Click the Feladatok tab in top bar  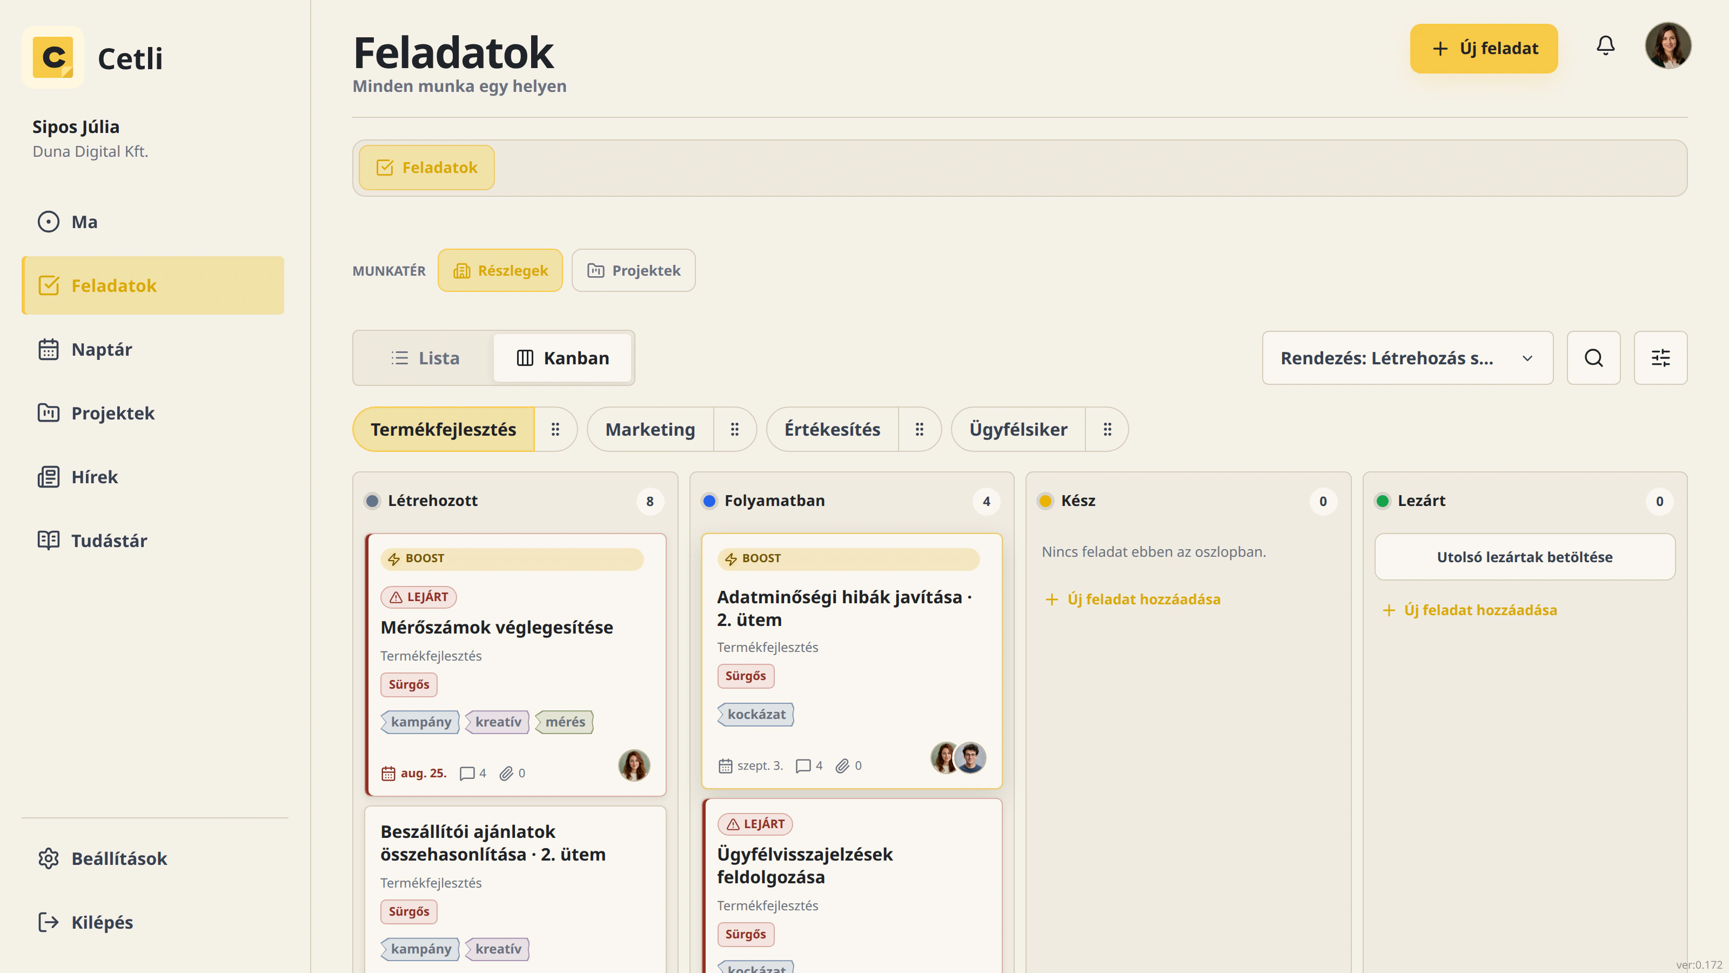(x=427, y=167)
